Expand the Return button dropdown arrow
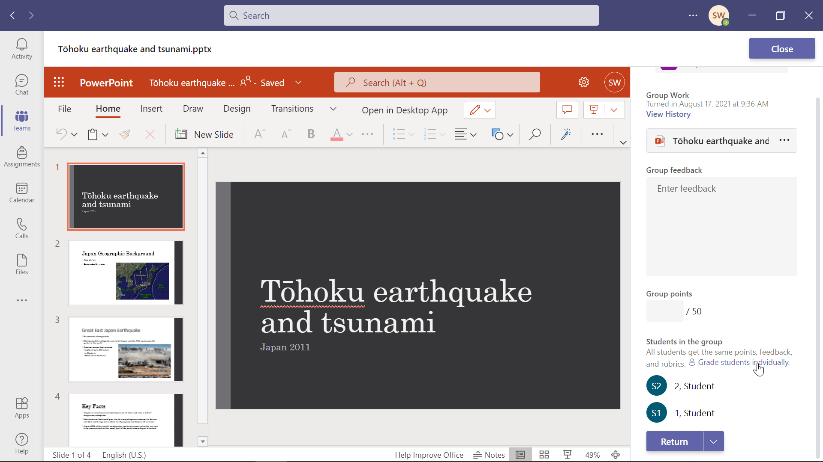The image size is (823, 462). pyautogui.click(x=713, y=441)
